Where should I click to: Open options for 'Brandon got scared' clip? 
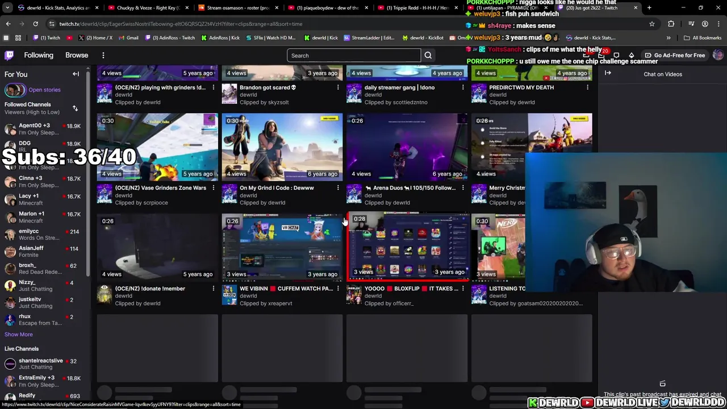338,87
